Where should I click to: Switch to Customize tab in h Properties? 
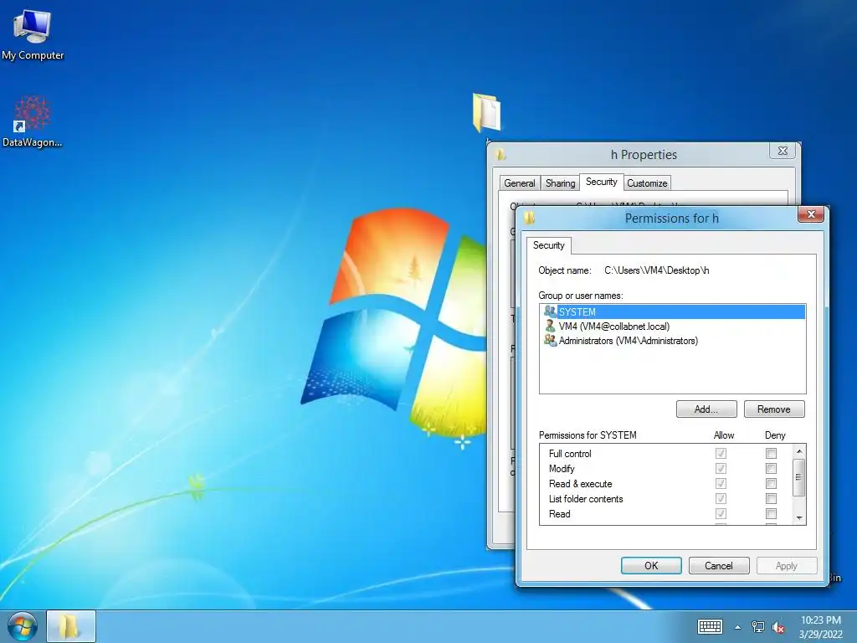click(x=647, y=183)
